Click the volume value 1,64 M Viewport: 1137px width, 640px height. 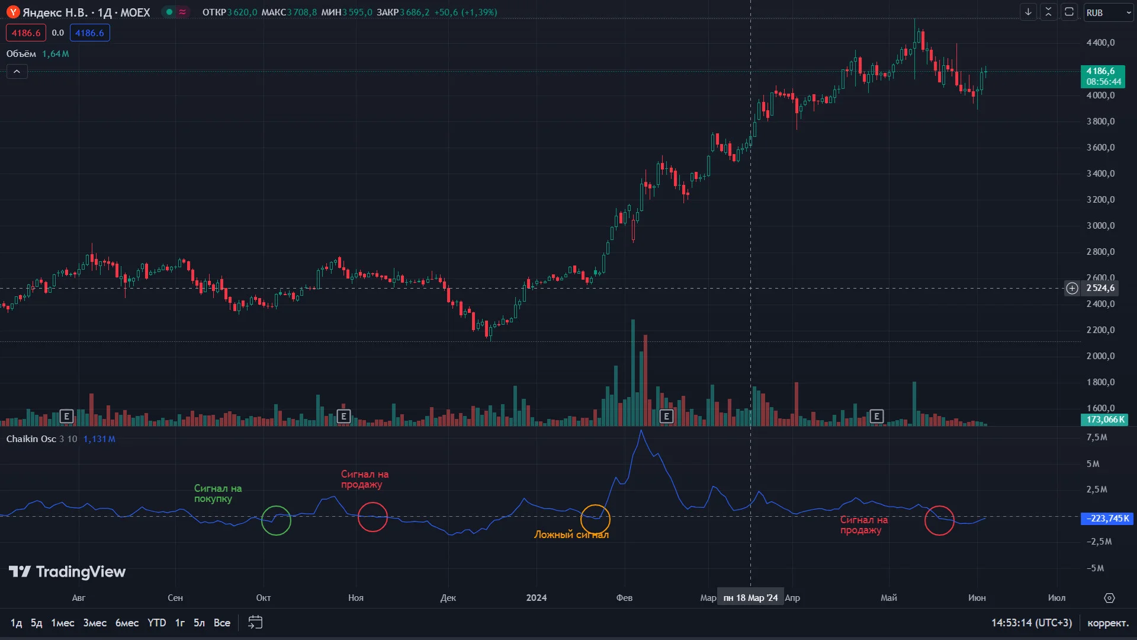point(56,54)
